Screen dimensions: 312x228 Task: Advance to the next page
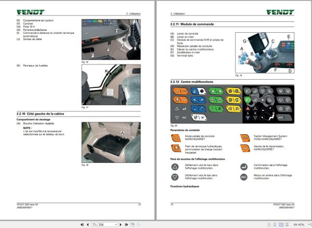[121, 224]
